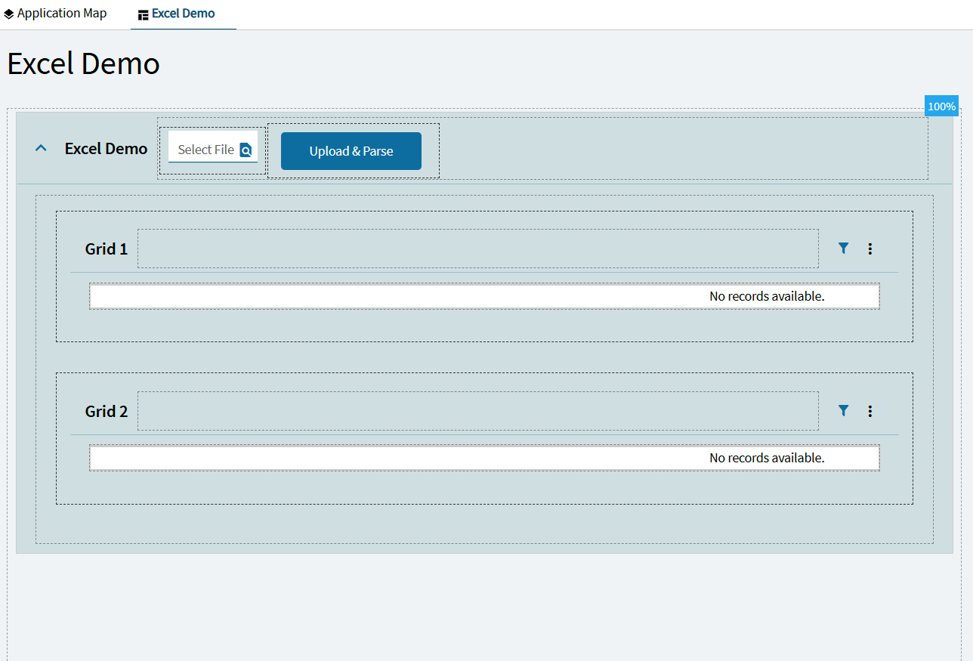973x661 pixels.
Task: Open the Application Map tab
Action: [x=55, y=14]
